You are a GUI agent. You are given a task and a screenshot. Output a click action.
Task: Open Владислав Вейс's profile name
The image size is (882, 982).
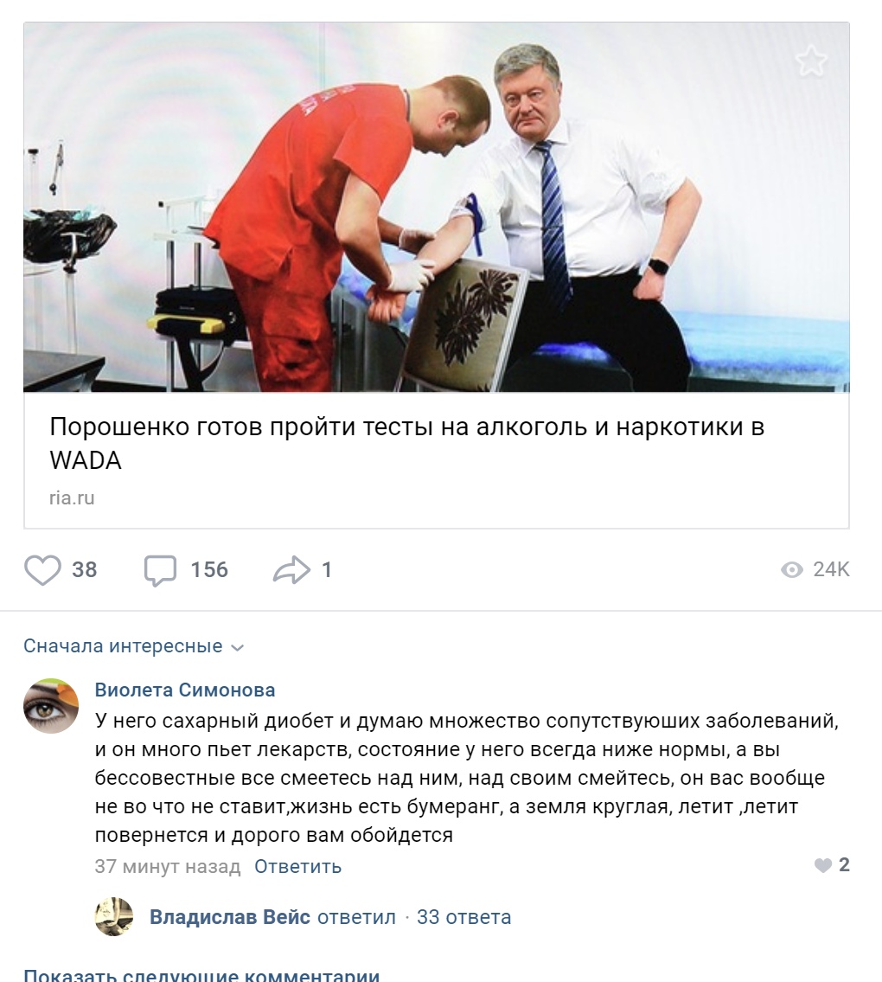click(x=230, y=917)
